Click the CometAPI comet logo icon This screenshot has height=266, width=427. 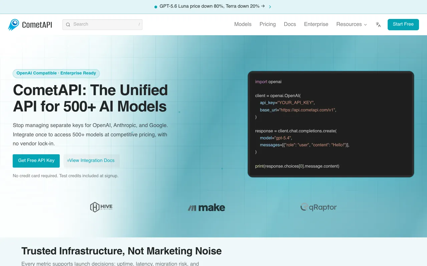pos(14,25)
